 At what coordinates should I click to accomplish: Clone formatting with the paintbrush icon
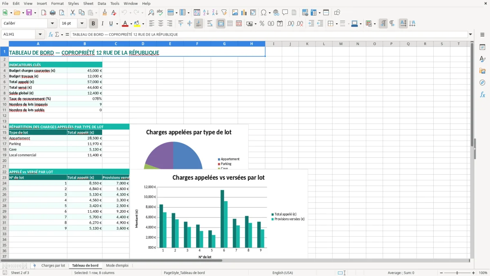[x=105, y=13]
